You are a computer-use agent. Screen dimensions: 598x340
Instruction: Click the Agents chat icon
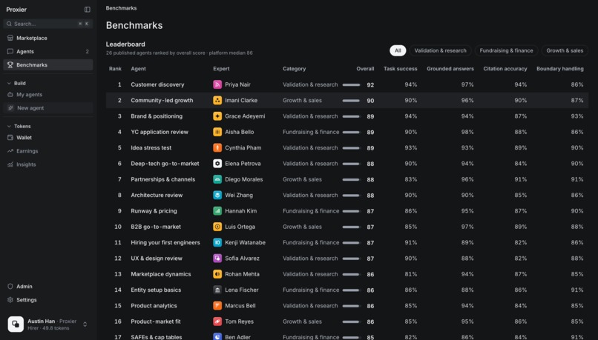[x=10, y=51]
